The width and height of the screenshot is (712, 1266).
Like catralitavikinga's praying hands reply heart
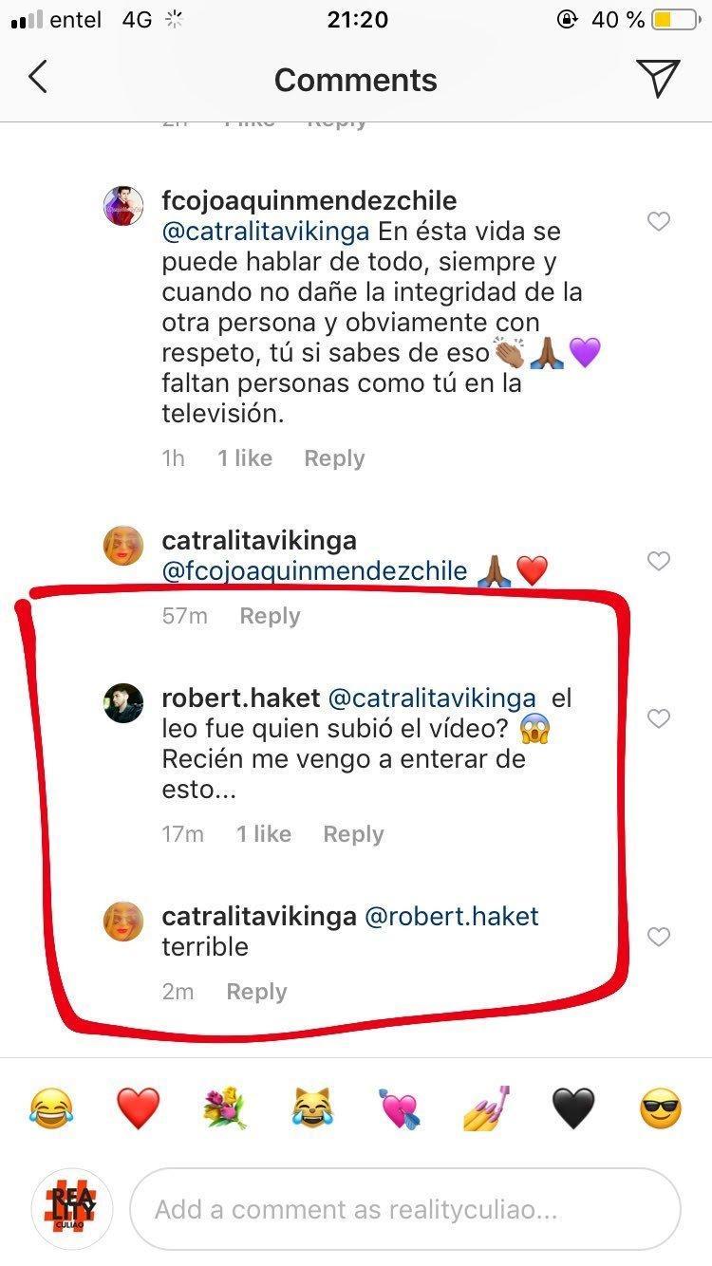tap(658, 562)
